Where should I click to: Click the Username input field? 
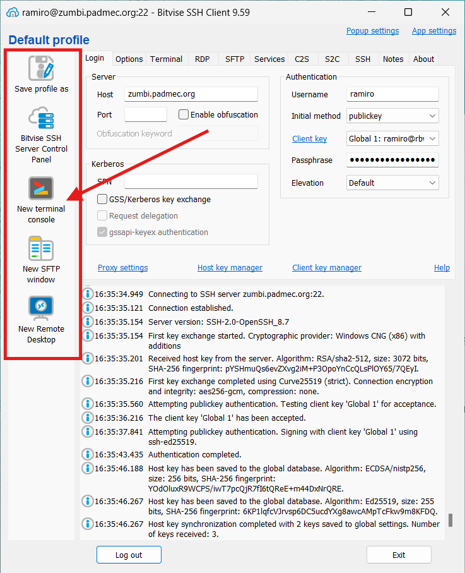click(x=392, y=94)
